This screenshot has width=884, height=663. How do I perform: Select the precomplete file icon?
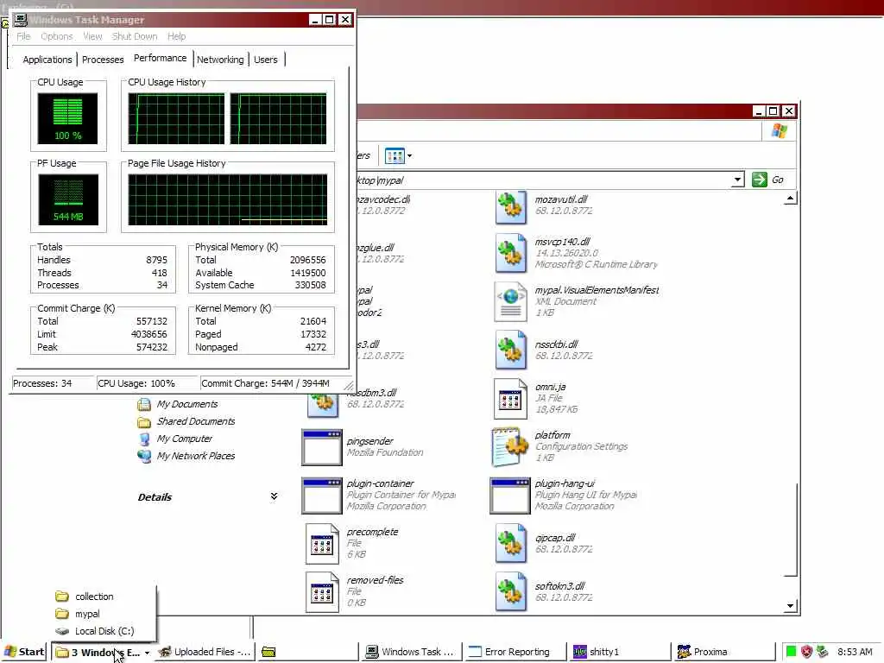pos(322,544)
